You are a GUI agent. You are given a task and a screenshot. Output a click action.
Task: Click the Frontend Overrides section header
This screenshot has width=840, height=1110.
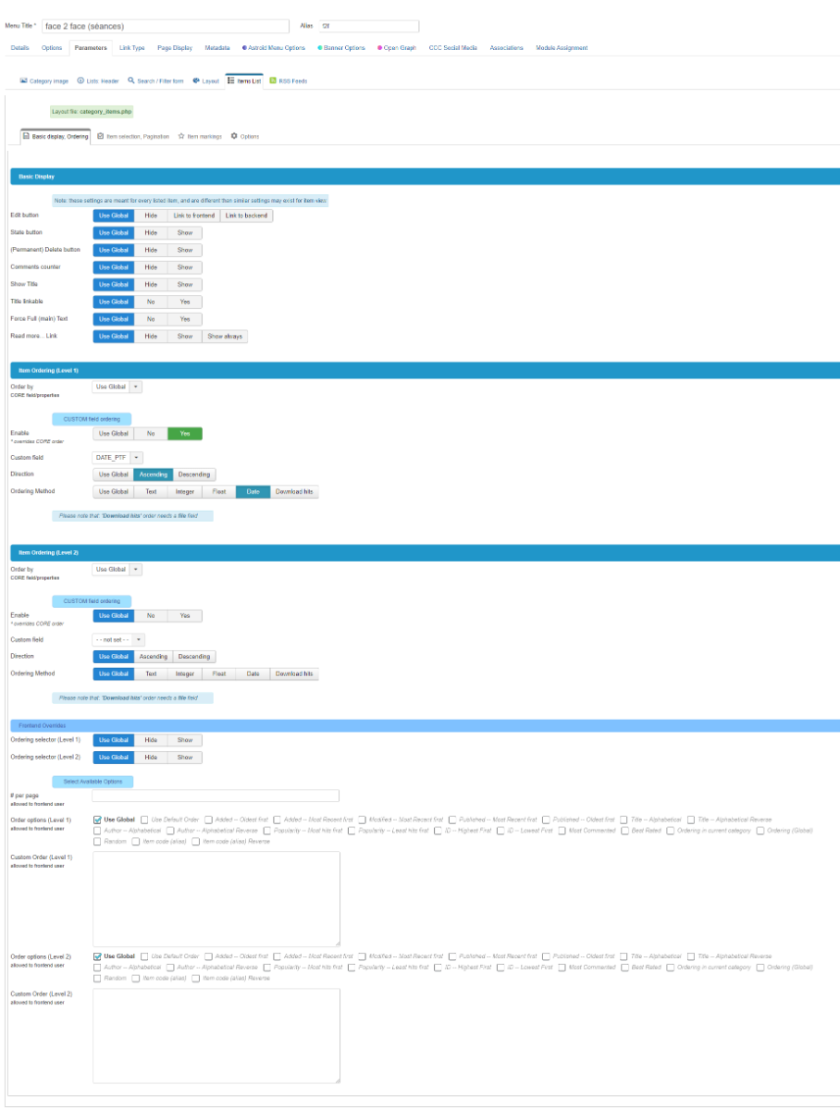click(425, 725)
